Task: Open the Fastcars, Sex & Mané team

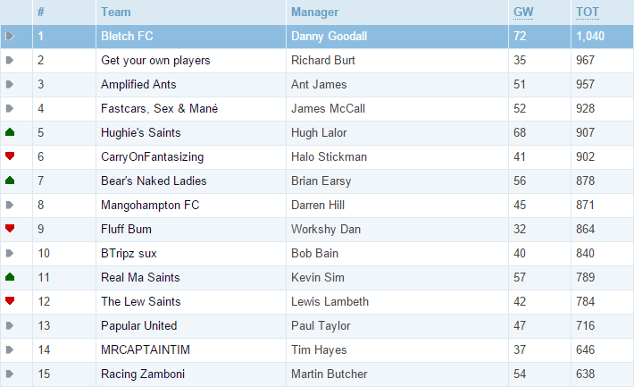Action: pyautogui.click(x=159, y=108)
